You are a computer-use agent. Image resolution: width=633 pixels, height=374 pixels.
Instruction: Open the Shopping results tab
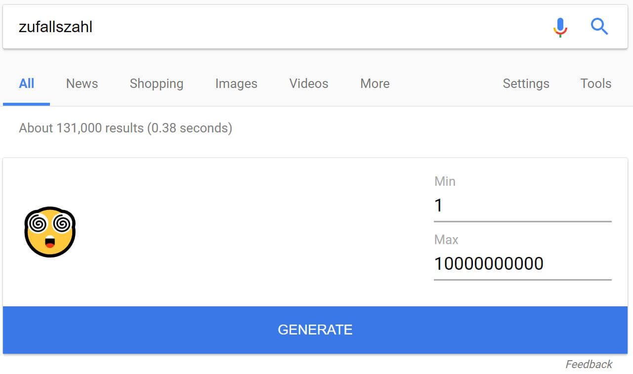[156, 83]
